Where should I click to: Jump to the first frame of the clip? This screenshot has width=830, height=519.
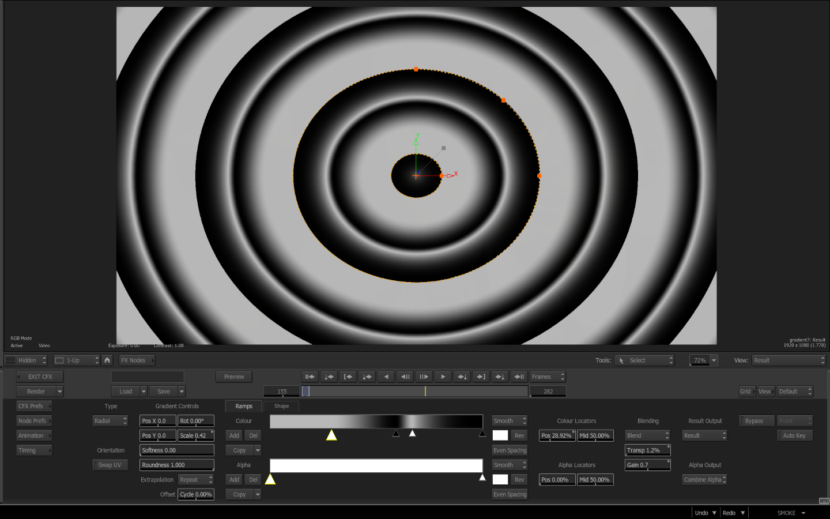point(310,377)
